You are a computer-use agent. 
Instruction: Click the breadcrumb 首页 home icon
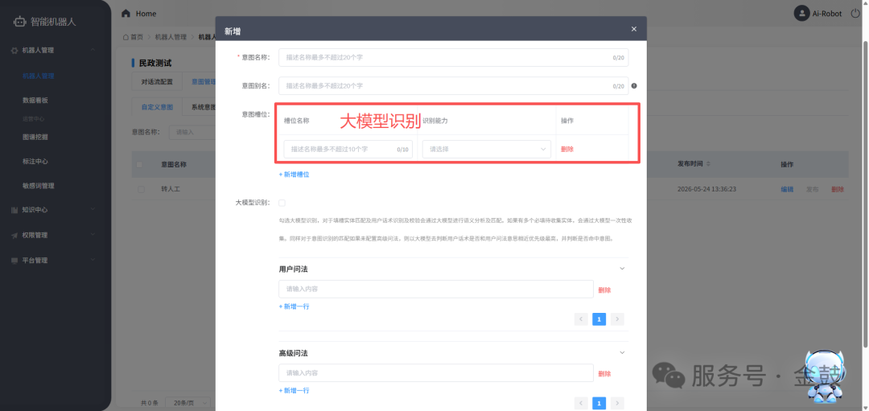(x=126, y=37)
